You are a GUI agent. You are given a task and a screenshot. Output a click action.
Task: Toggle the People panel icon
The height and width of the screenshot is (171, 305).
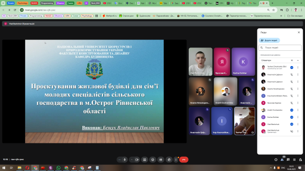(282, 160)
